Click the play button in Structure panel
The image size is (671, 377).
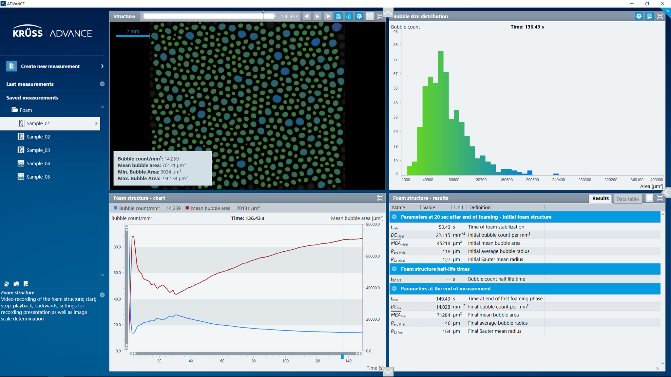point(317,17)
